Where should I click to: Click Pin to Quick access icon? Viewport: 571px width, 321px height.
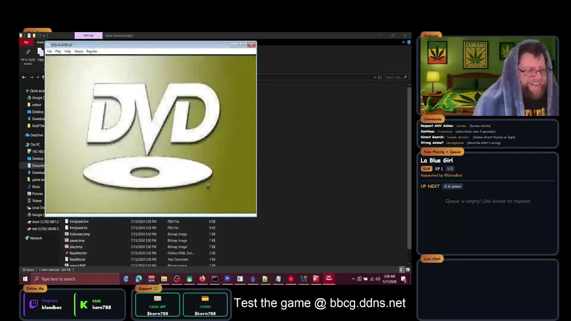[x=28, y=57]
